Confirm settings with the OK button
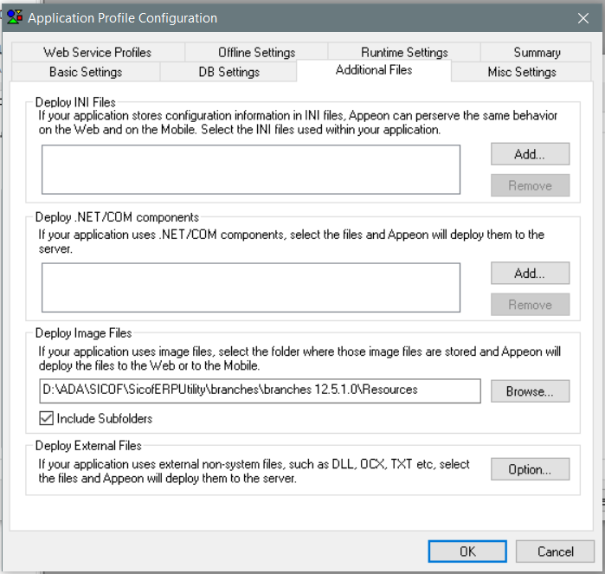Screen dimensions: 605x574 point(467,551)
